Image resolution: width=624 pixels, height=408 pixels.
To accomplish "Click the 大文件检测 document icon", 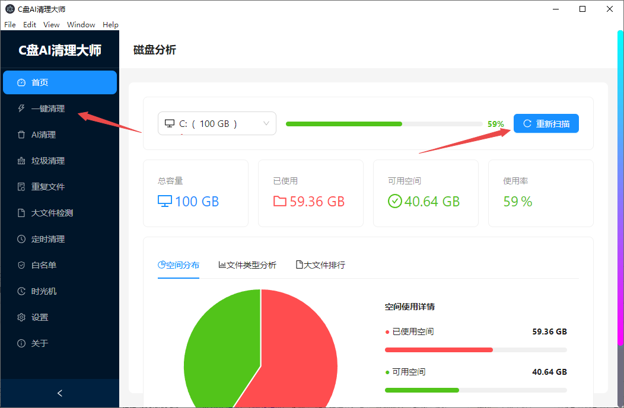I will [21, 213].
